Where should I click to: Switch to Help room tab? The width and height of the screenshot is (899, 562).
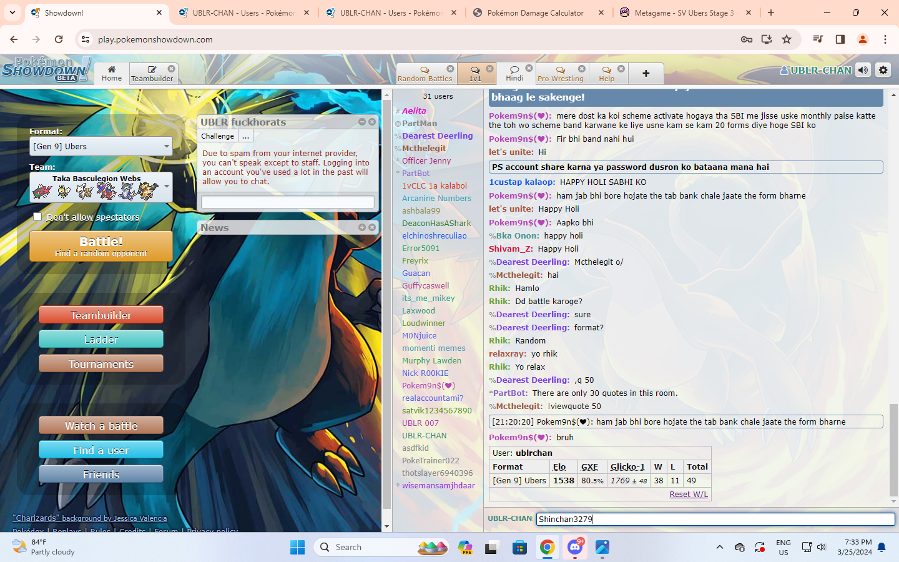click(x=606, y=74)
